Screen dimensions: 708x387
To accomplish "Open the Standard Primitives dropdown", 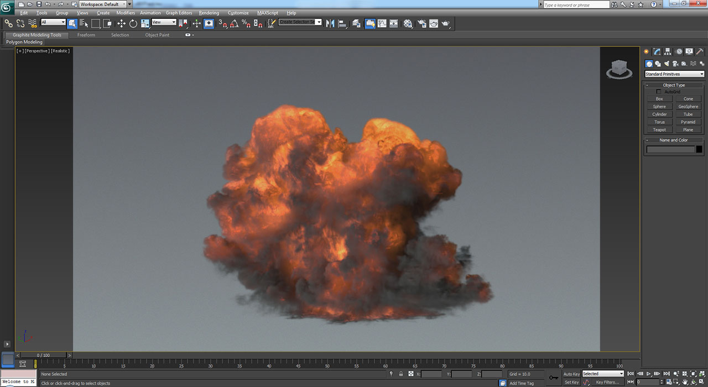I will tap(674, 74).
